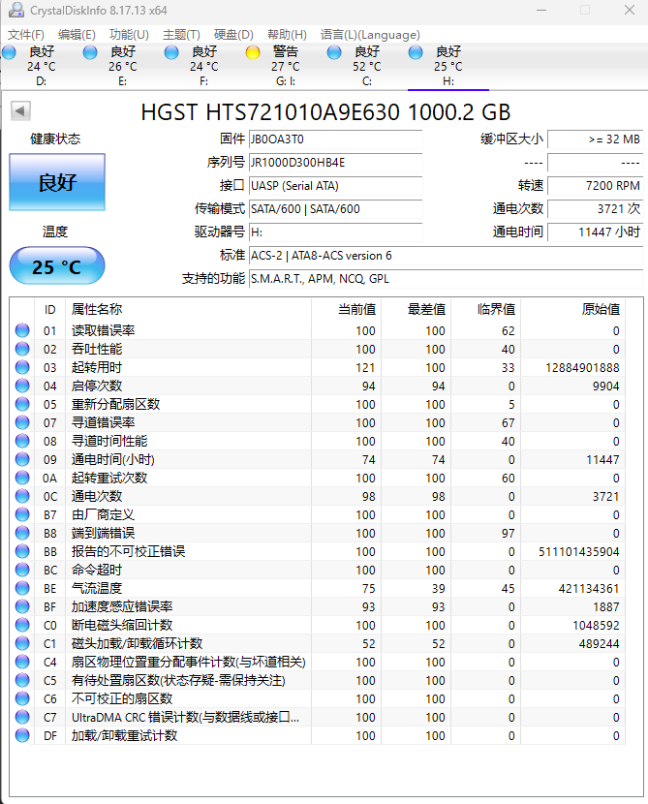Open the 硬盘(D) menu
The height and width of the screenshot is (804, 648).
pos(233,34)
